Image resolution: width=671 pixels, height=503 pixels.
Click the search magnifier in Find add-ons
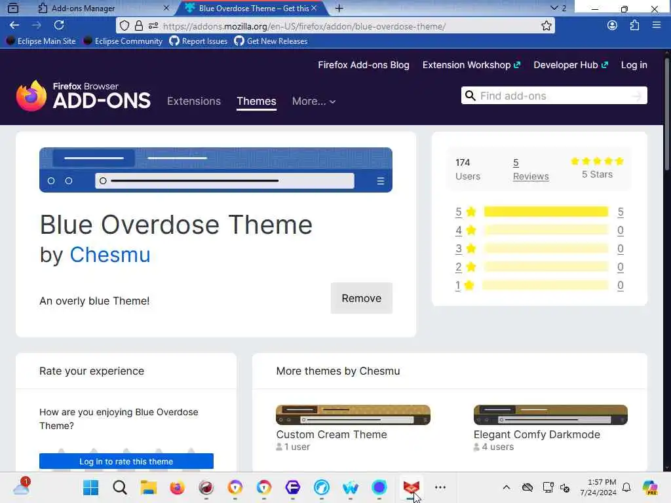coord(470,96)
